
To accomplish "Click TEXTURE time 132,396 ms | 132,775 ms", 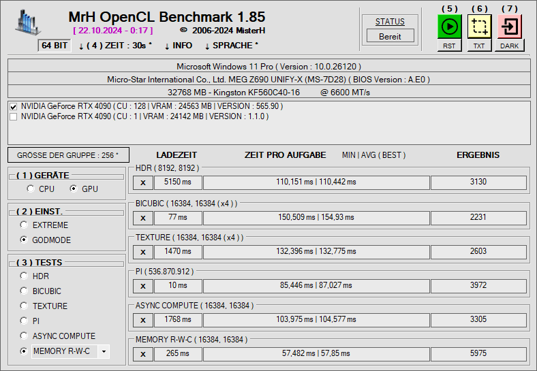I will (x=316, y=252).
